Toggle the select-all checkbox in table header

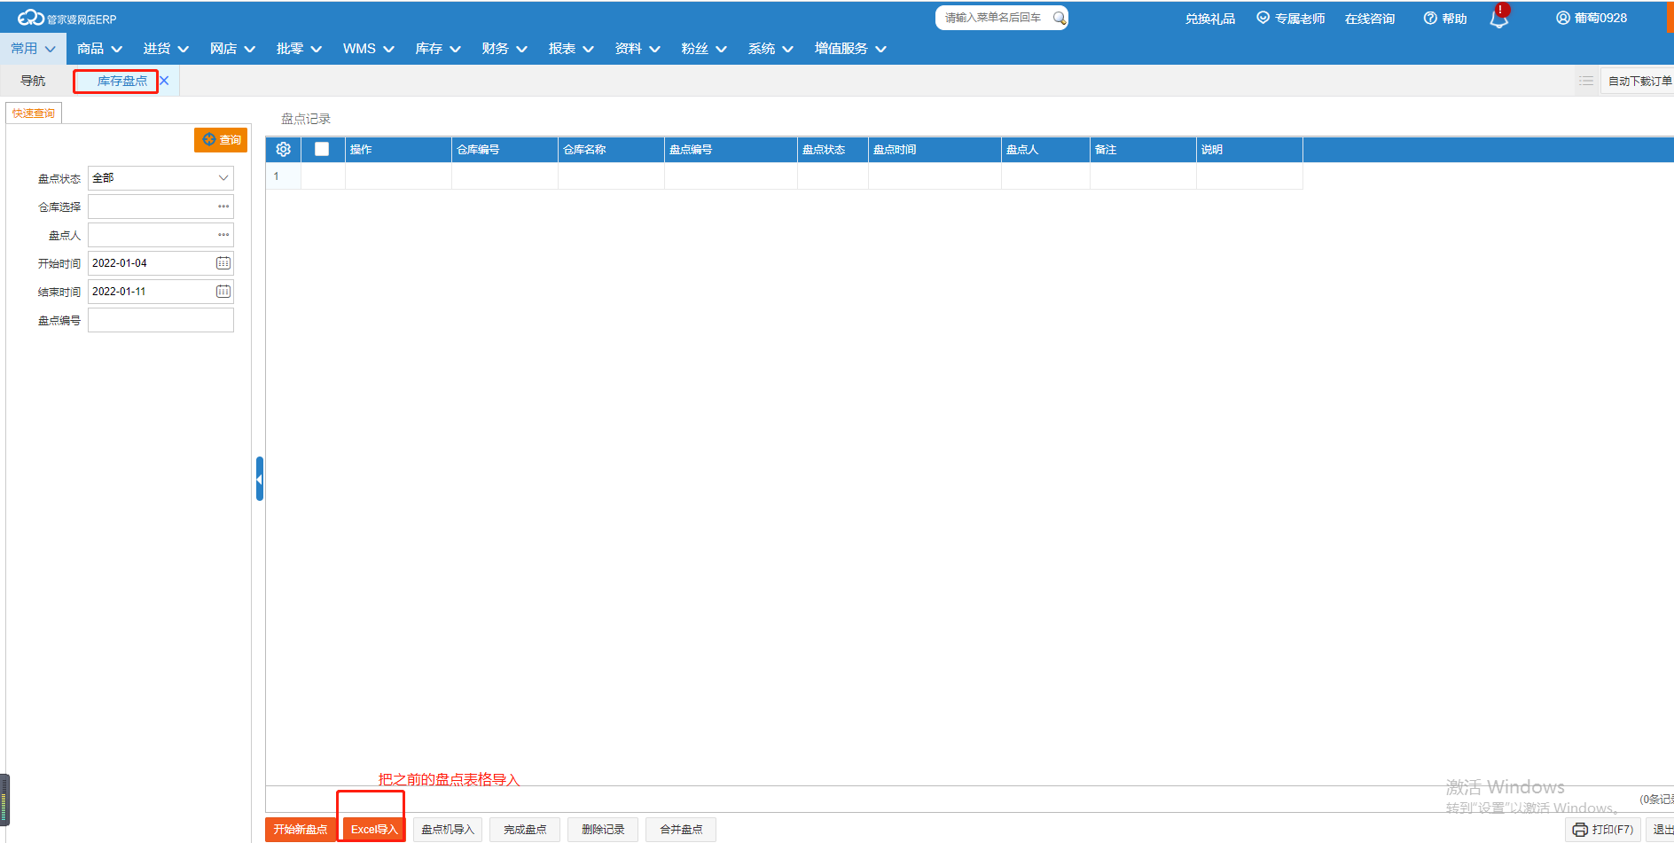click(322, 150)
